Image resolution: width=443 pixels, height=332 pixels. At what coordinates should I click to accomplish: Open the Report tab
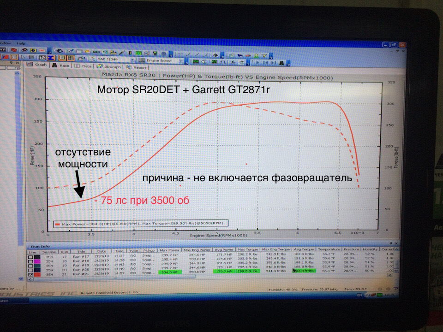136,67
